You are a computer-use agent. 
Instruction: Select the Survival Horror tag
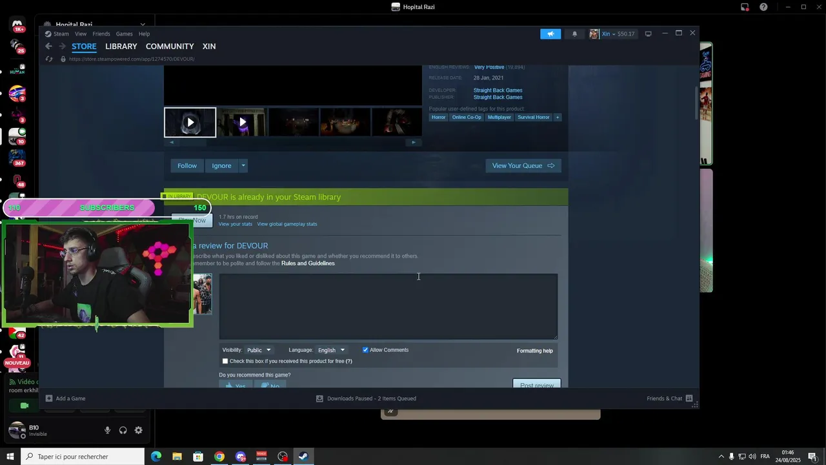pos(534,117)
